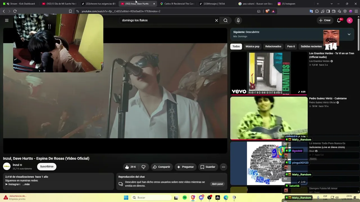Go back in browser history

[4, 11]
